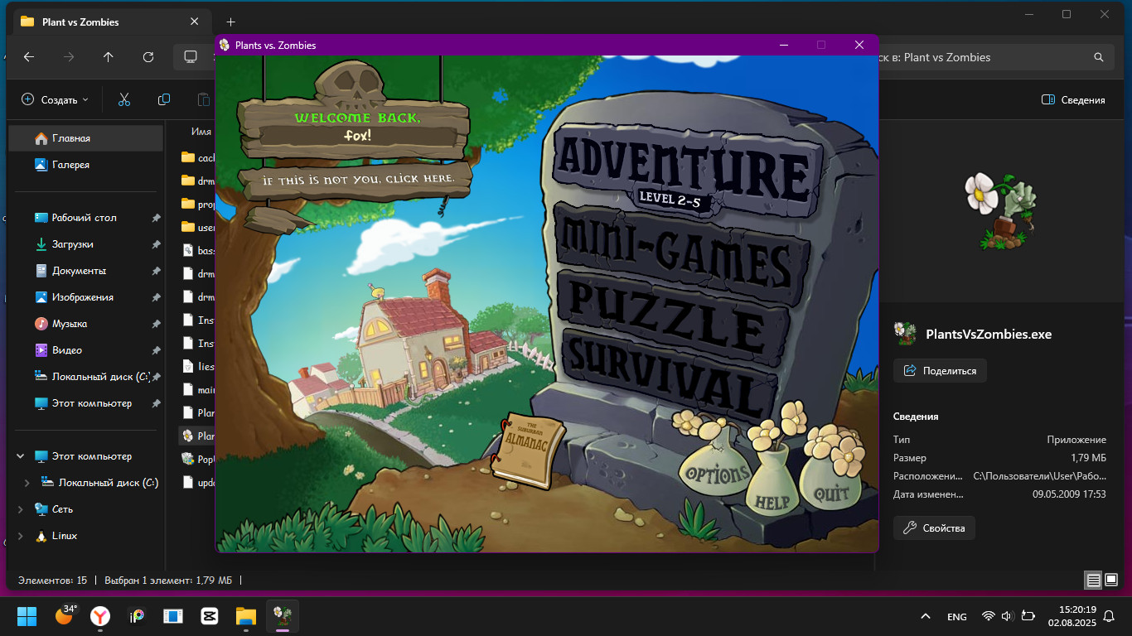Select the 'Popl' file in file list
The image size is (1132, 636).
tap(197, 459)
